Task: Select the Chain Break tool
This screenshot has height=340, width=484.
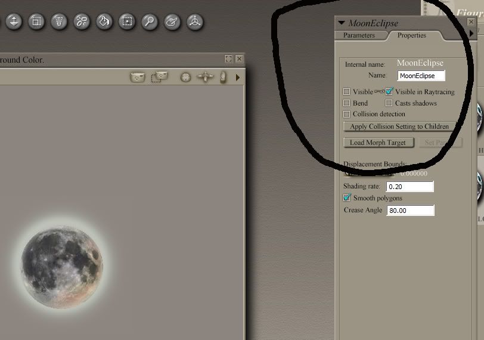Action: pyautogui.click(x=82, y=22)
